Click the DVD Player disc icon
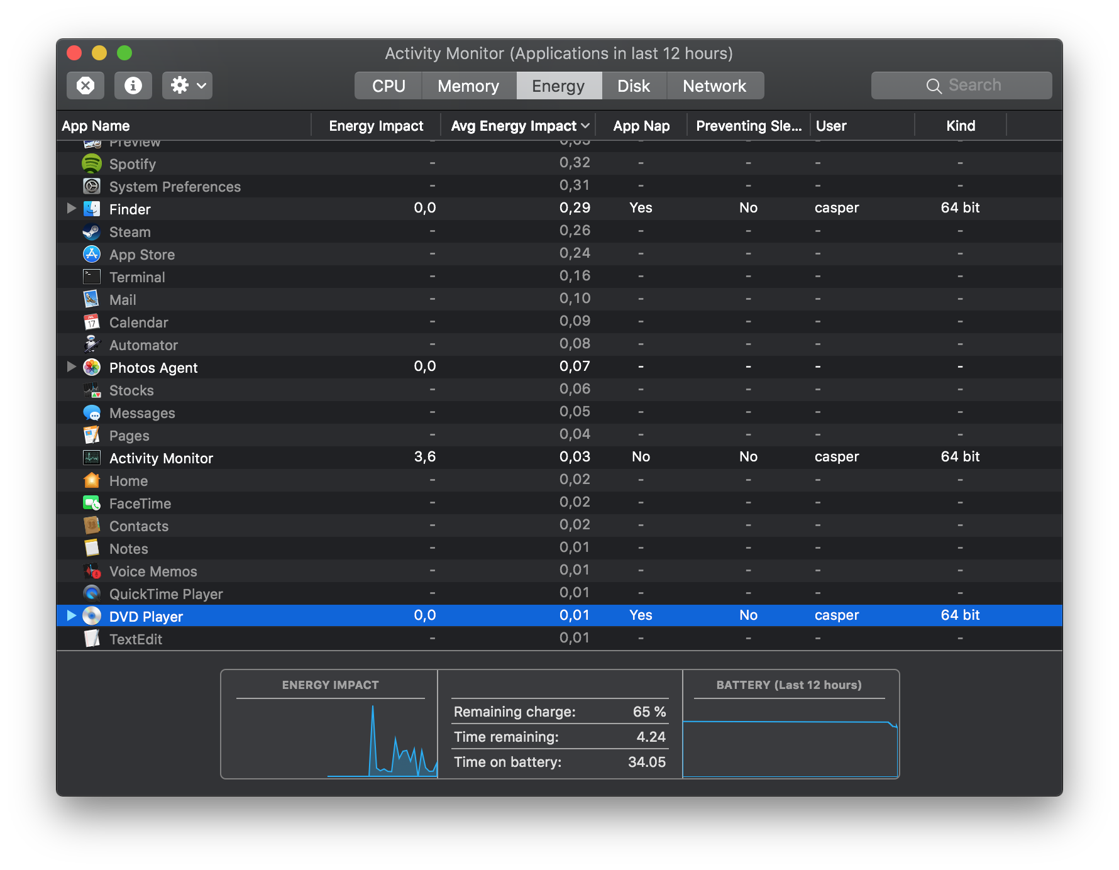The width and height of the screenshot is (1119, 870). pyautogui.click(x=92, y=616)
